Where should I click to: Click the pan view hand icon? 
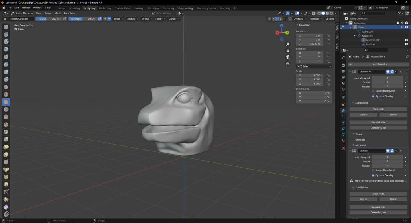coord(288,51)
